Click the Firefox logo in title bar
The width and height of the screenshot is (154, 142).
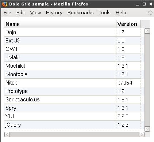tap(5, 4)
